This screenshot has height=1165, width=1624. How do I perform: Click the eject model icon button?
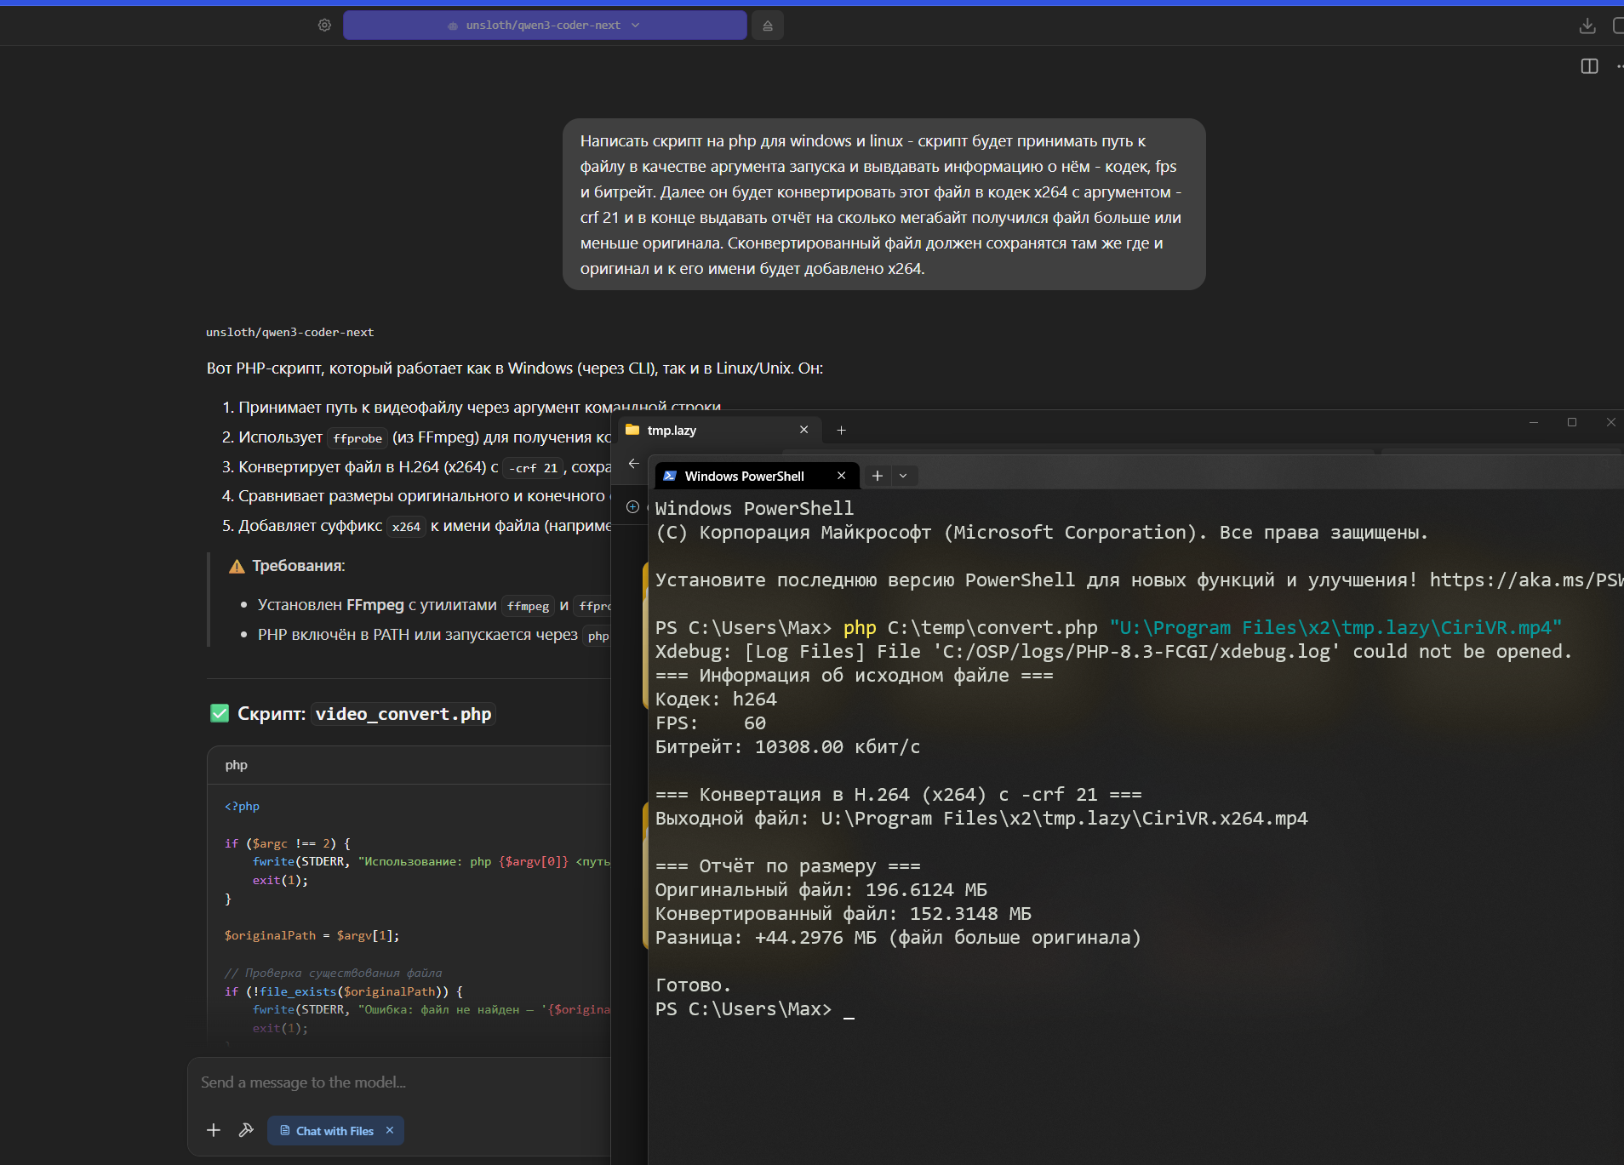point(768,26)
